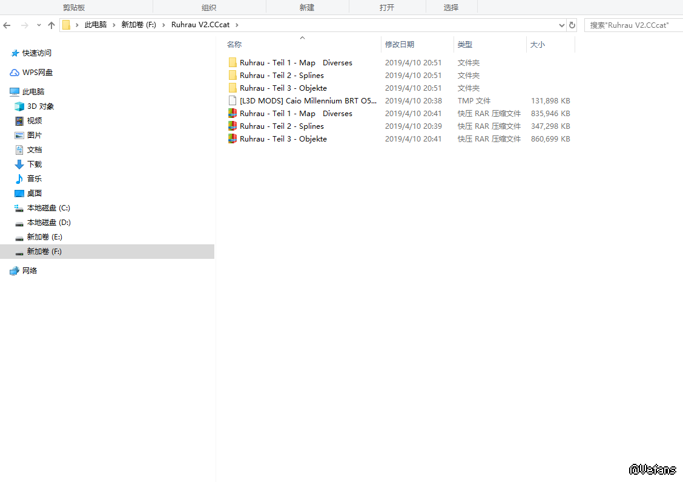
Task: Click the 快速访问 star icon
Action: coord(15,53)
